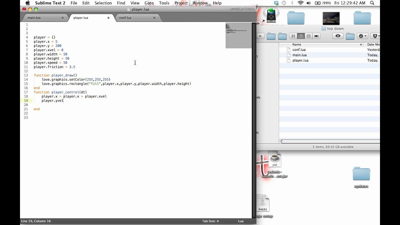This screenshot has width=400, height=225.
Task: Click the Dropbox menu bar icon
Action: (276, 3)
